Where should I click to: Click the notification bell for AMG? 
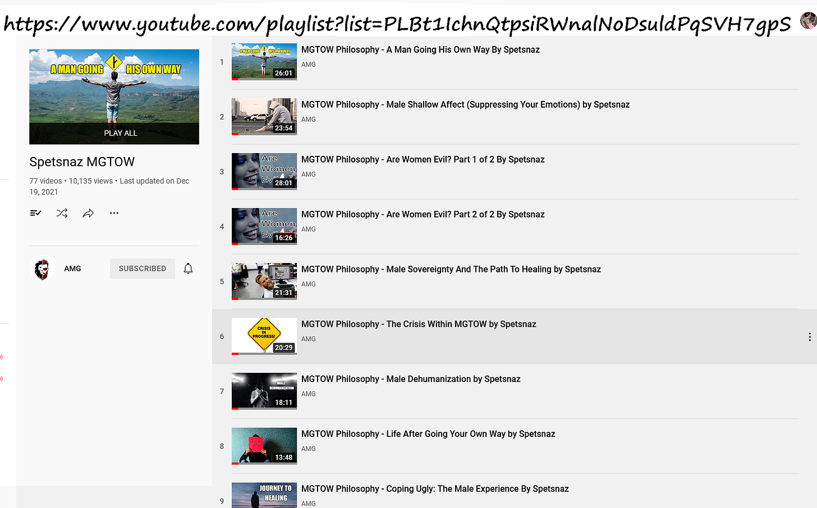[188, 269]
